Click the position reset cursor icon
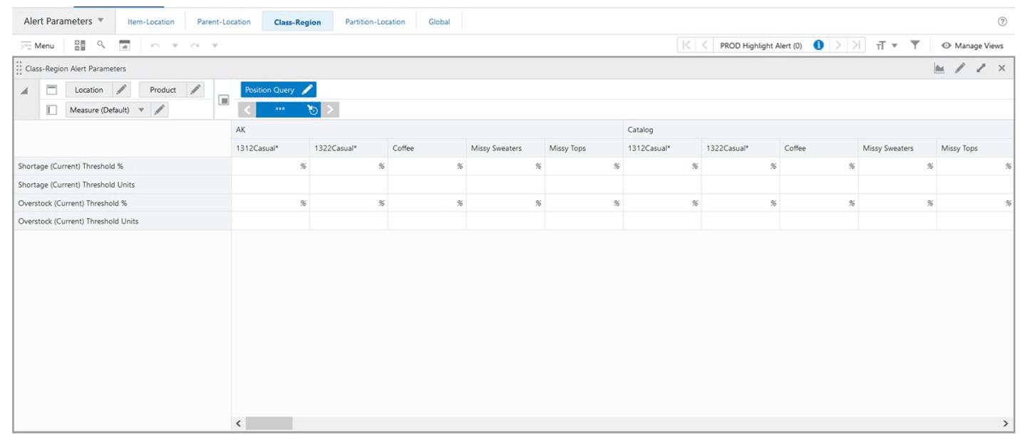The width and height of the screenshot is (1020, 438). (x=312, y=110)
